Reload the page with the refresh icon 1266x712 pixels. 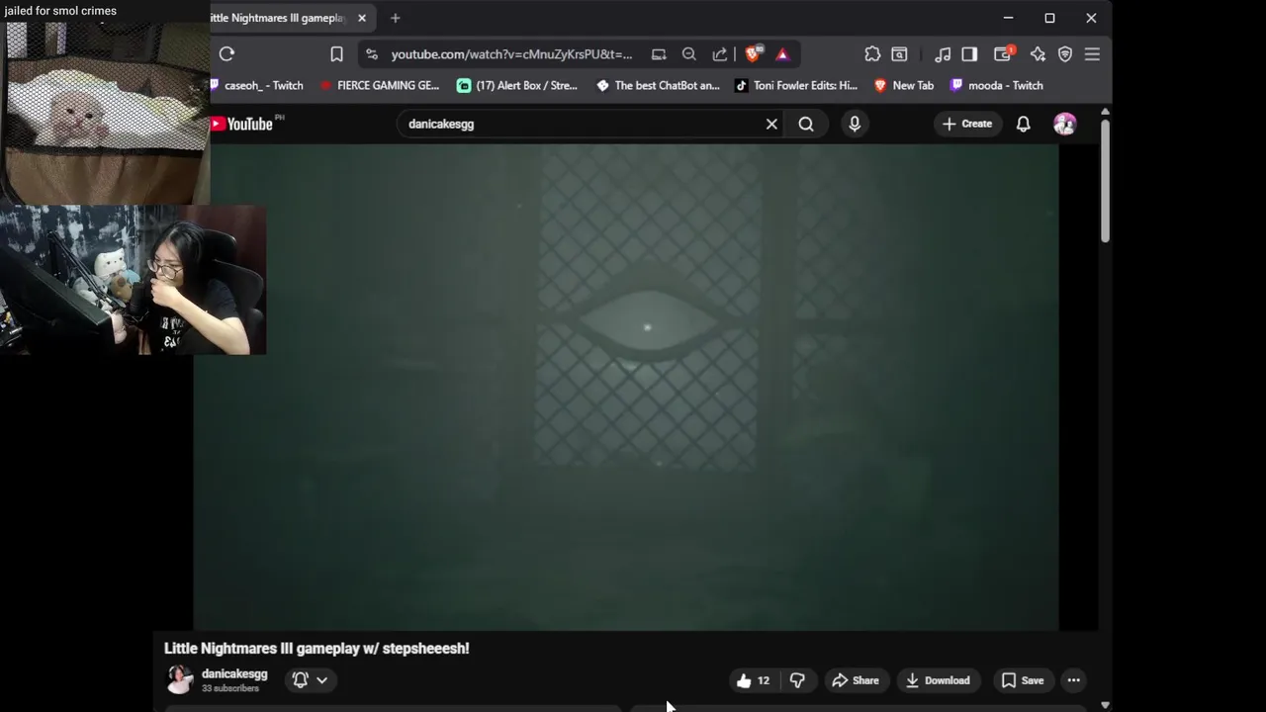[x=226, y=54]
